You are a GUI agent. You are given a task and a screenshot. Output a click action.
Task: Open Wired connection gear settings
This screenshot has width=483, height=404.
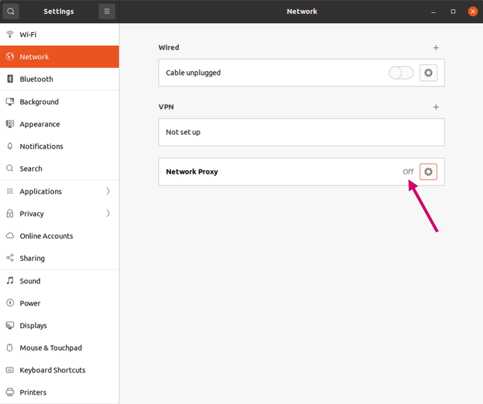(428, 73)
